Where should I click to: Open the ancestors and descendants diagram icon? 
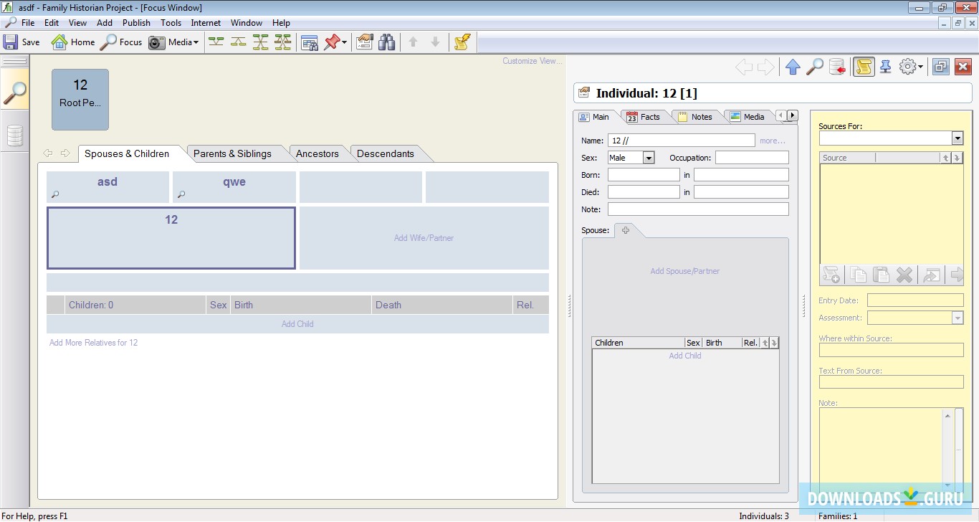(x=260, y=42)
